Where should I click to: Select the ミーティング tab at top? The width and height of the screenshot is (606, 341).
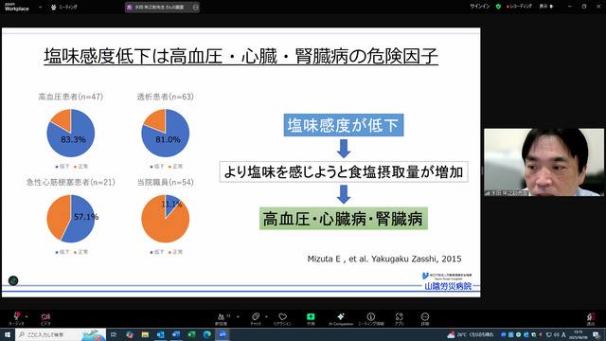pos(64,7)
